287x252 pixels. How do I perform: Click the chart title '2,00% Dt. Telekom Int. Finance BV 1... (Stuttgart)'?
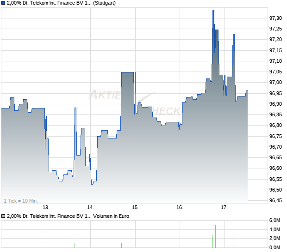tap(61, 3)
